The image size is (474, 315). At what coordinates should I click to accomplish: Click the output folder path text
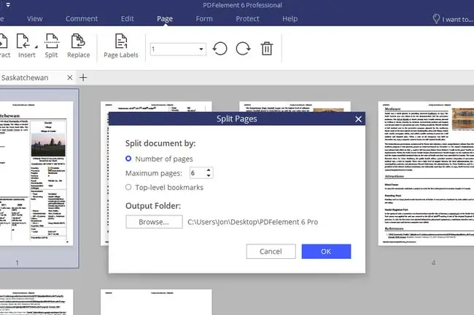(x=253, y=222)
